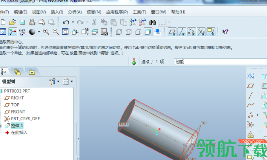Open the Layers tool
The image size is (267, 160).
coord(94,32)
